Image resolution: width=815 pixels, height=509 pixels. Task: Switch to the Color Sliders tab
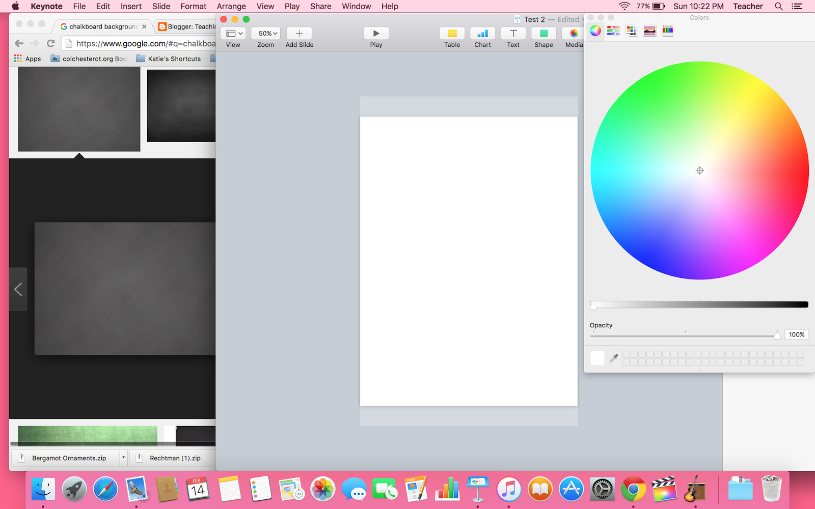[x=613, y=31]
